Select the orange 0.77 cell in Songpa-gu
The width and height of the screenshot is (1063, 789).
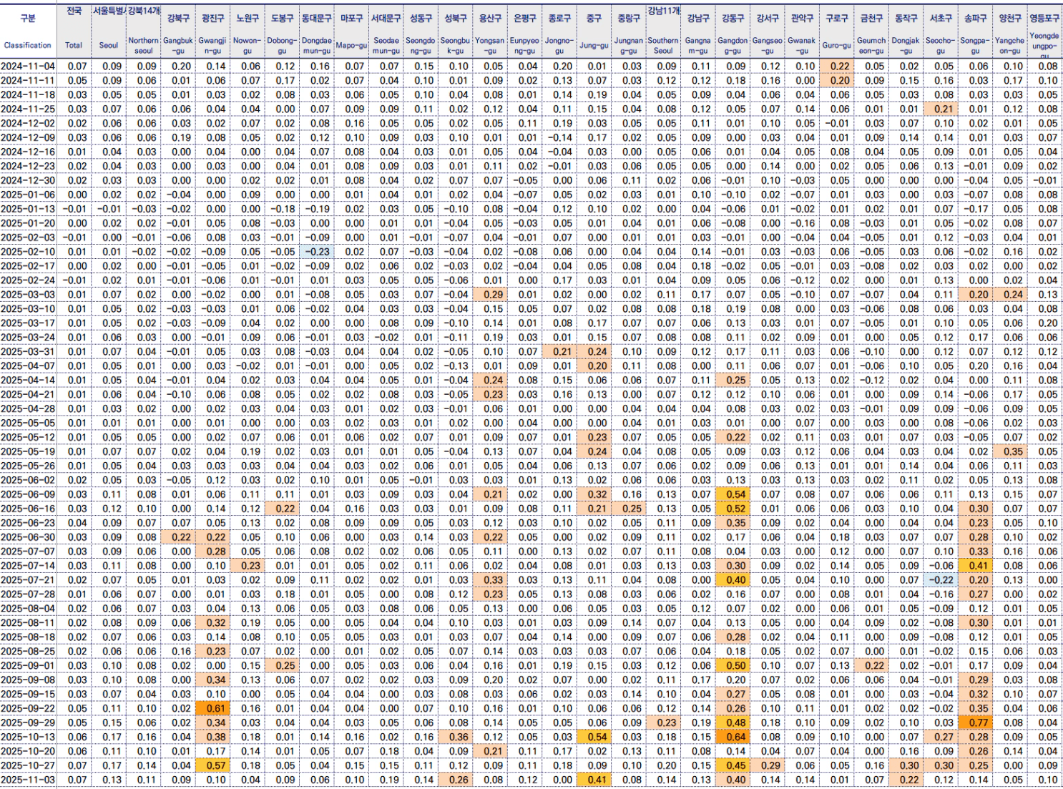tap(978, 722)
